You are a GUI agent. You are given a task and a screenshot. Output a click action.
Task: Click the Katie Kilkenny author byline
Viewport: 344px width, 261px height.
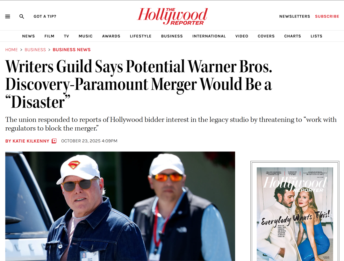click(x=27, y=141)
